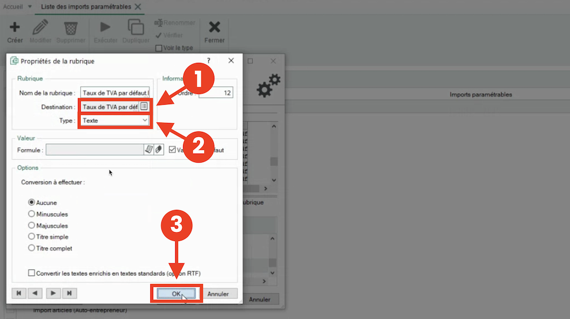Toggle the Valeur par défaut checkbox
The width and height of the screenshot is (570, 319).
point(173,150)
